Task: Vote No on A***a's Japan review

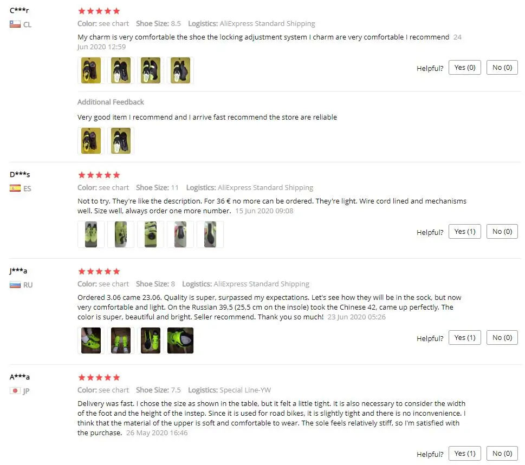Action: [502, 453]
